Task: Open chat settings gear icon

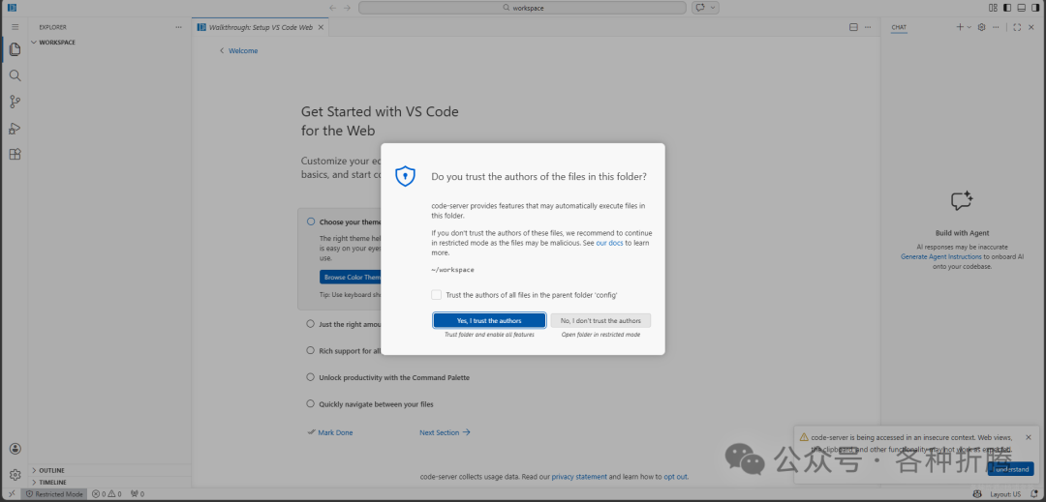Action: point(981,27)
